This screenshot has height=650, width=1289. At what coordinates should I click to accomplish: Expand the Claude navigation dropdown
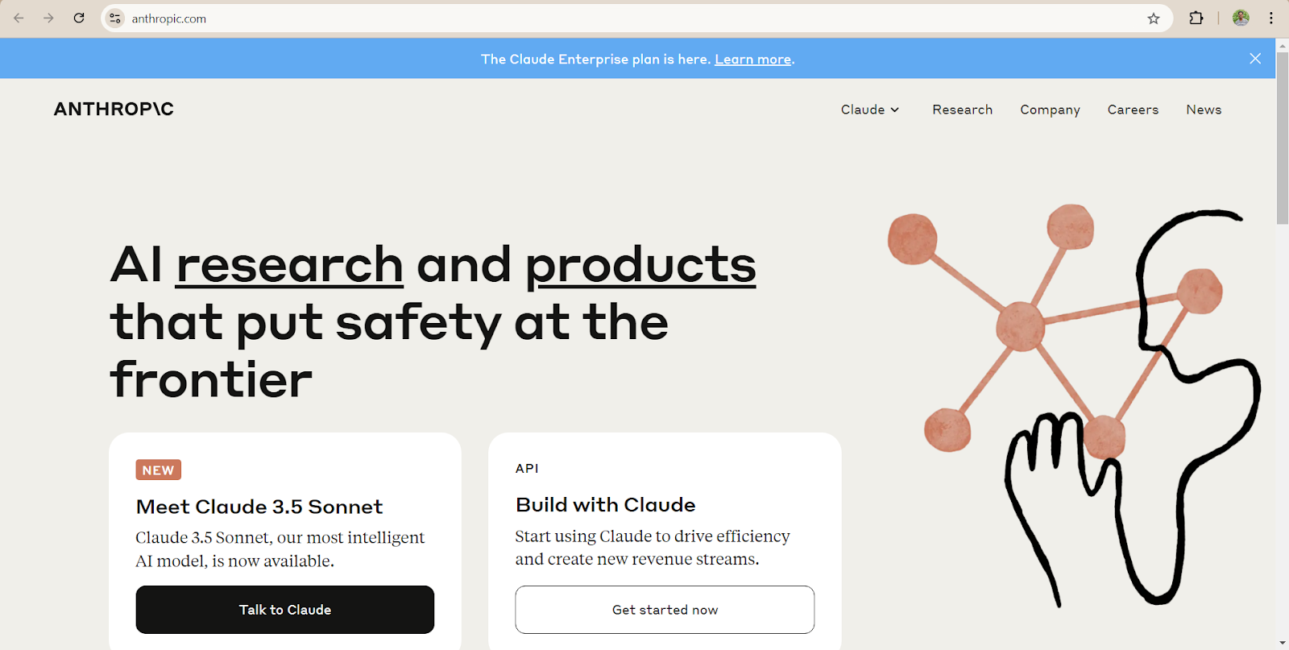tap(870, 110)
